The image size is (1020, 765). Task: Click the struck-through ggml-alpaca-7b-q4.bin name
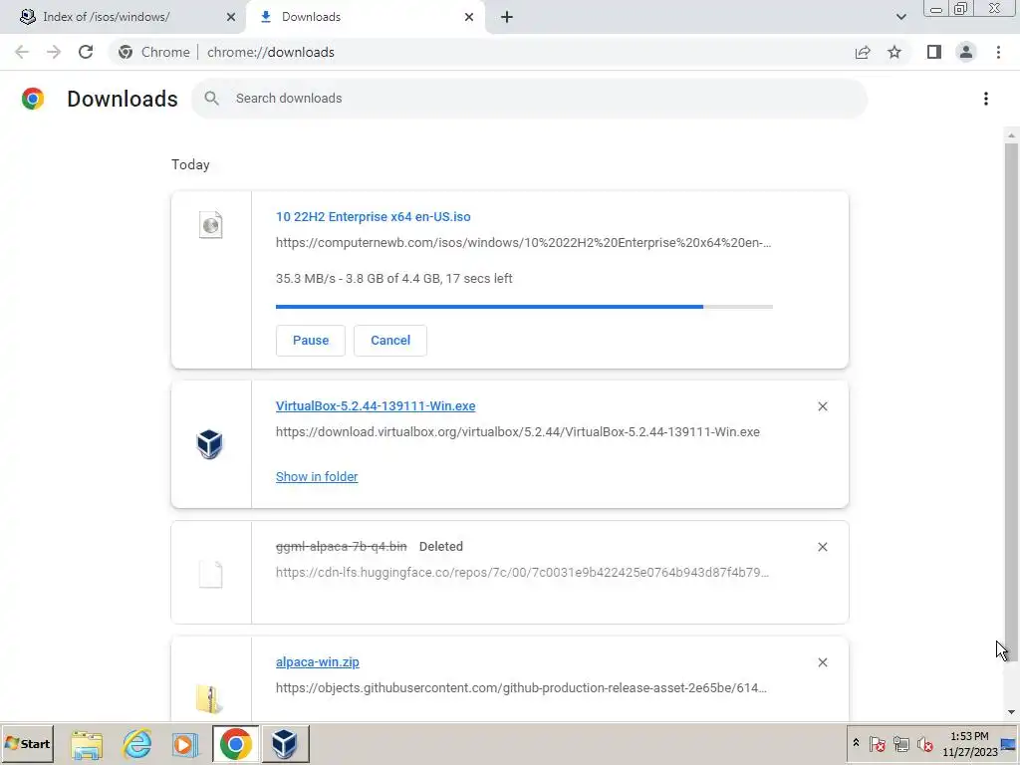(341, 547)
